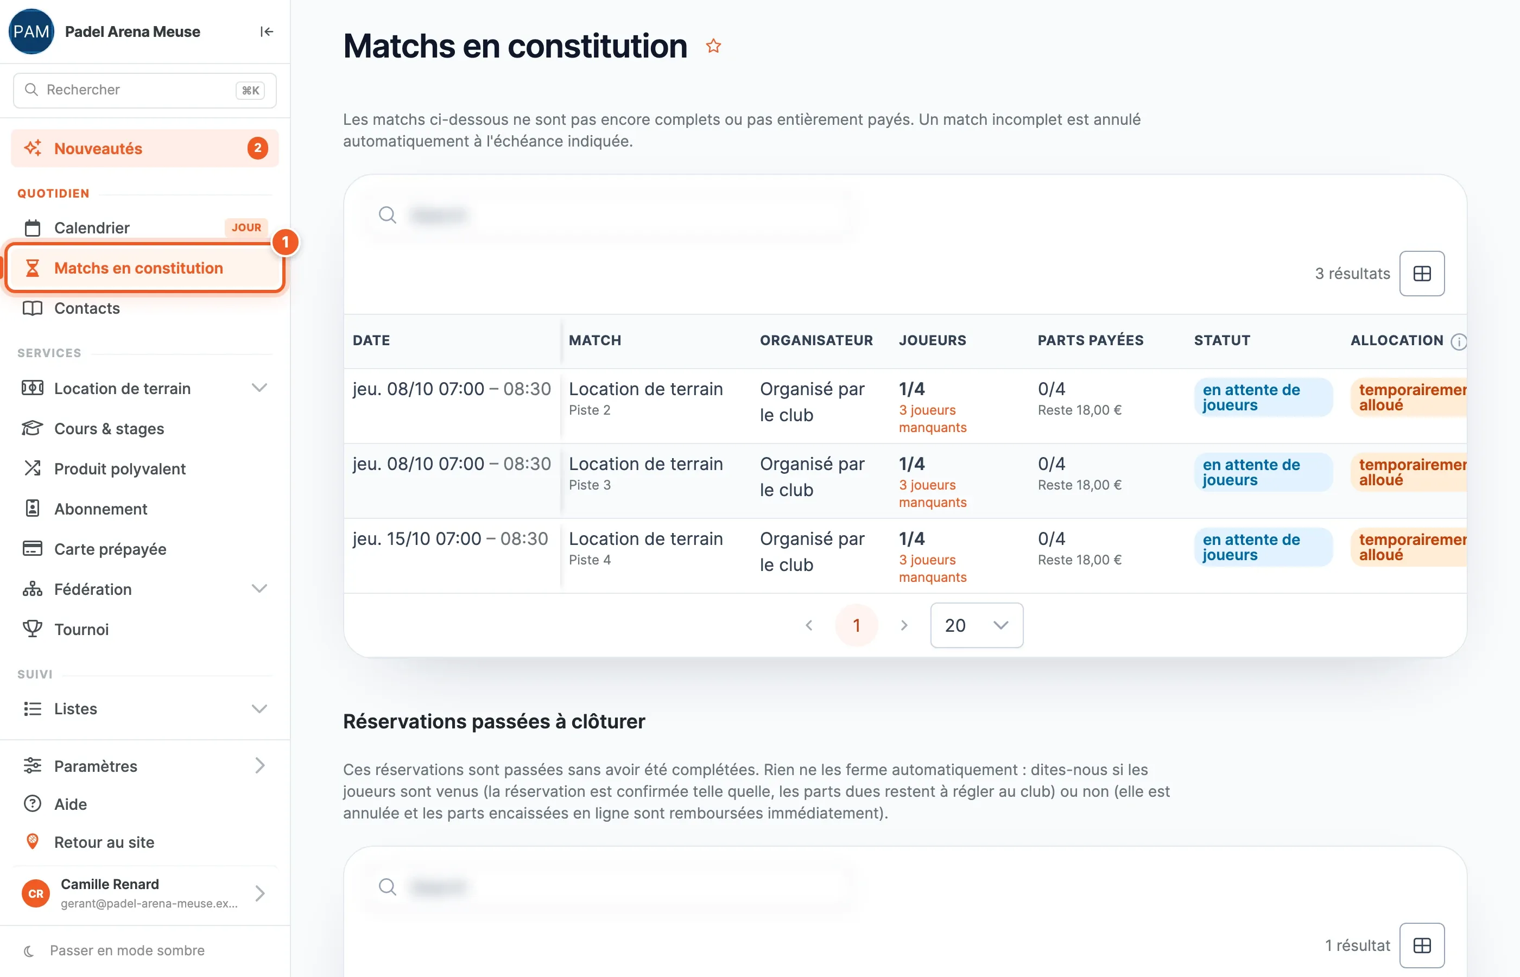Click JOUEURS column header
The image size is (1520, 977).
pos(932,341)
